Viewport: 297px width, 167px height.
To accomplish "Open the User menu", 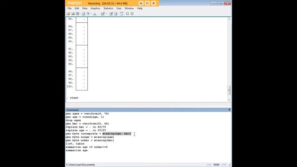I will coord(119,8).
